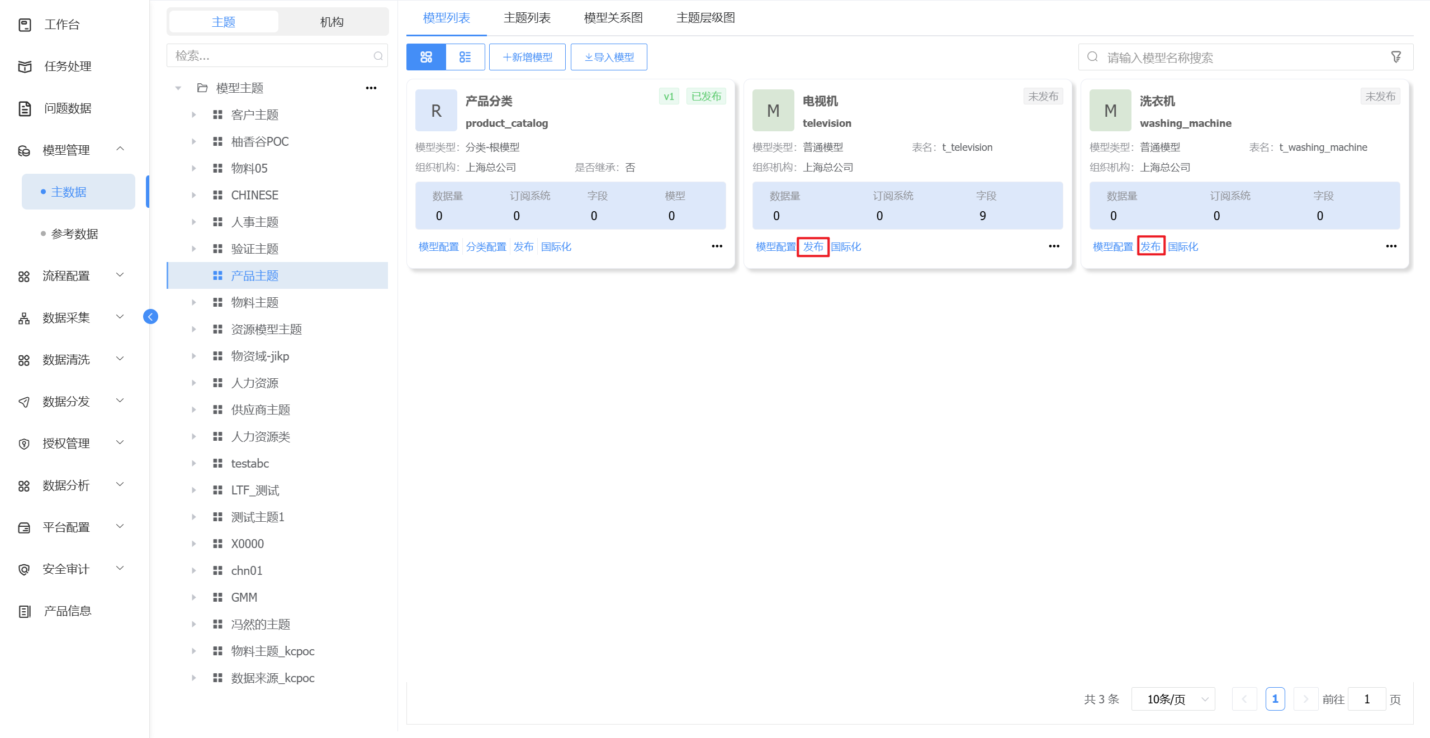Switch to the 机构 toggle segment
Image resolution: width=1430 pixels, height=738 pixels.
coord(332,22)
